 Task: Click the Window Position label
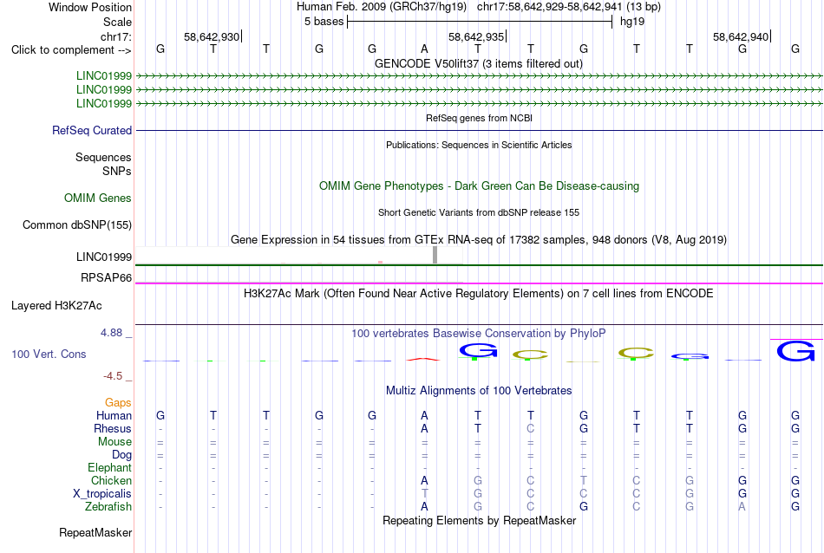[x=90, y=7]
